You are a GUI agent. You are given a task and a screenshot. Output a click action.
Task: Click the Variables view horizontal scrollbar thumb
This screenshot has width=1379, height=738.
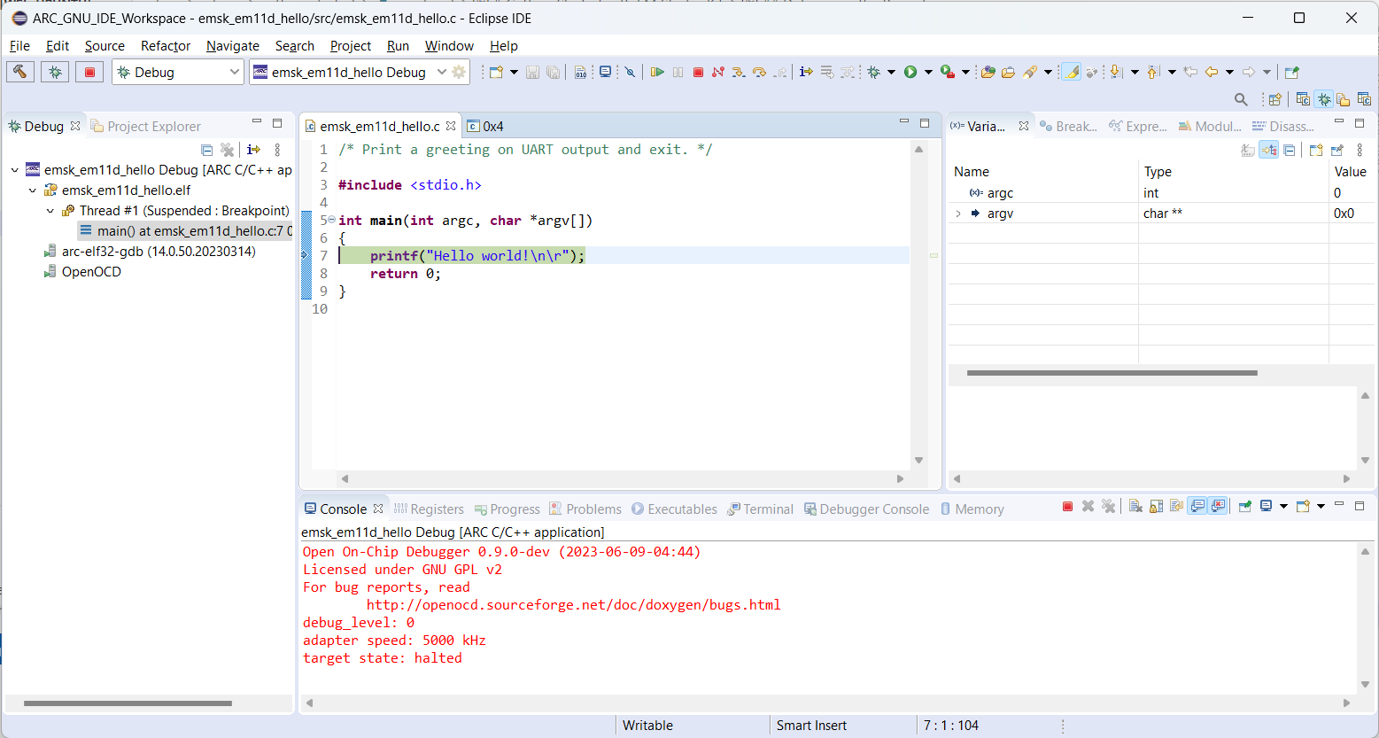coord(1112,373)
